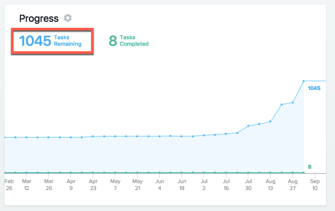
Task: Select the Apr 23 axis date
Action: (93, 185)
